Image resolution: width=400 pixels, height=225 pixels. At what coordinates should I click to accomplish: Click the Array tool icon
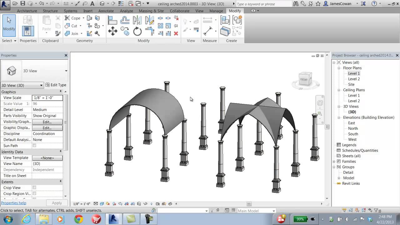point(160,26)
